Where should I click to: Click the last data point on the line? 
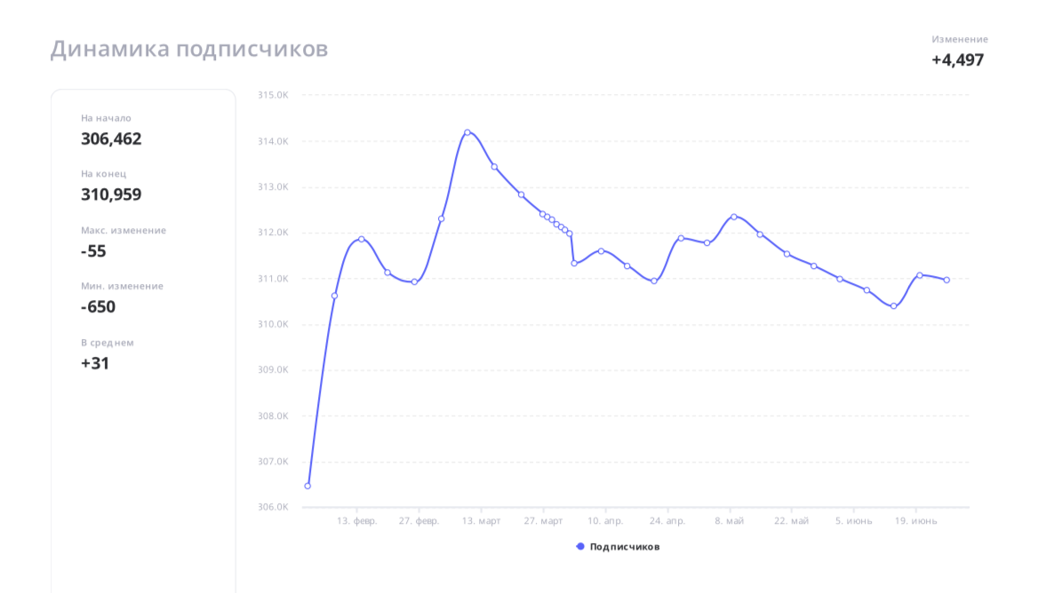(x=946, y=280)
